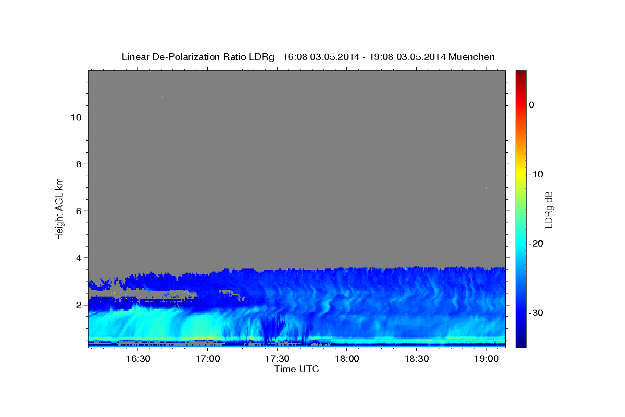This screenshot has width=625, height=417.
Task: Click the colorbar tick label -20
Action: 536,243
